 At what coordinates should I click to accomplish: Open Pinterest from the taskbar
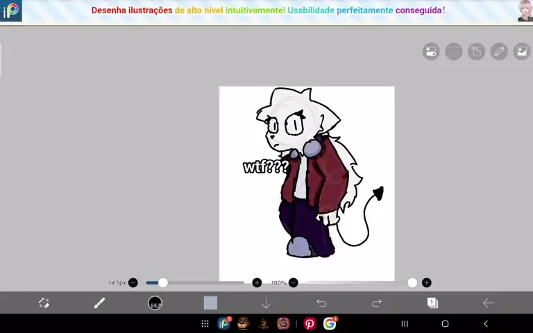click(310, 323)
